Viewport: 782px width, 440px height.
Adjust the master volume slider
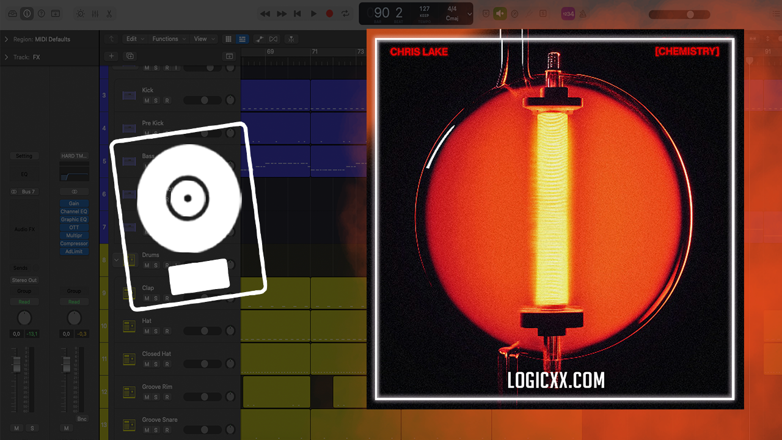point(679,14)
